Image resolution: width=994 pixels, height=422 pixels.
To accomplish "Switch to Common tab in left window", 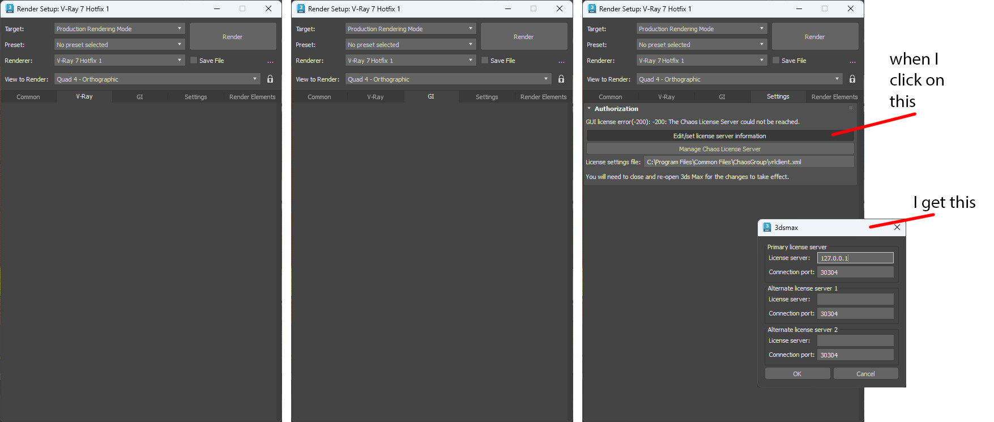I will point(28,97).
